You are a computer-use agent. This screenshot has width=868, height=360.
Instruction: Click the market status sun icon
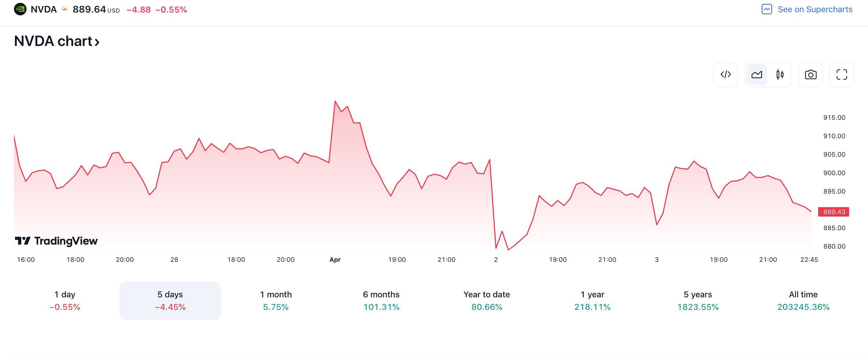pyautogui.click(x=64, y=9)
